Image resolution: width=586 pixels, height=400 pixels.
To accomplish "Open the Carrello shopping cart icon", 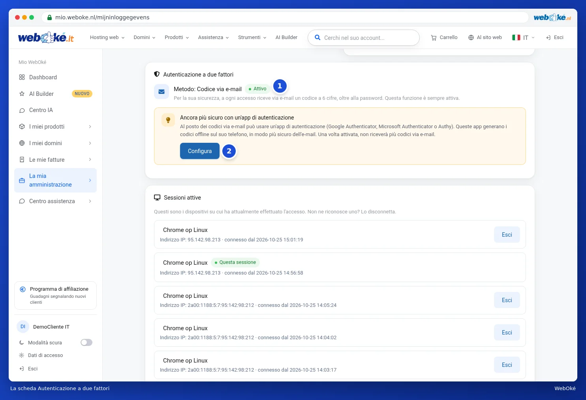I will (x=434, y=37).
